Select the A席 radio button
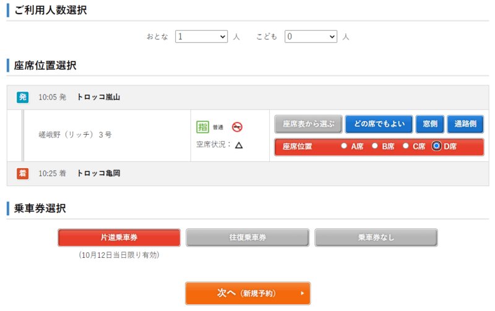The height and width of the screenshot is (311, 495). (344, 146)
